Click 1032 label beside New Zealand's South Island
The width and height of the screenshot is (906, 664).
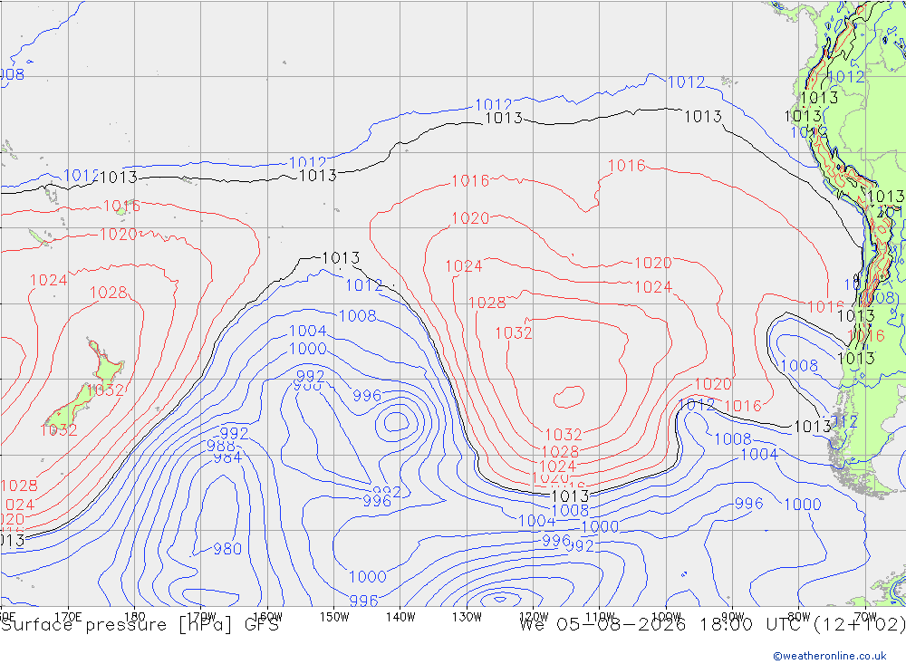click(59, 430)
